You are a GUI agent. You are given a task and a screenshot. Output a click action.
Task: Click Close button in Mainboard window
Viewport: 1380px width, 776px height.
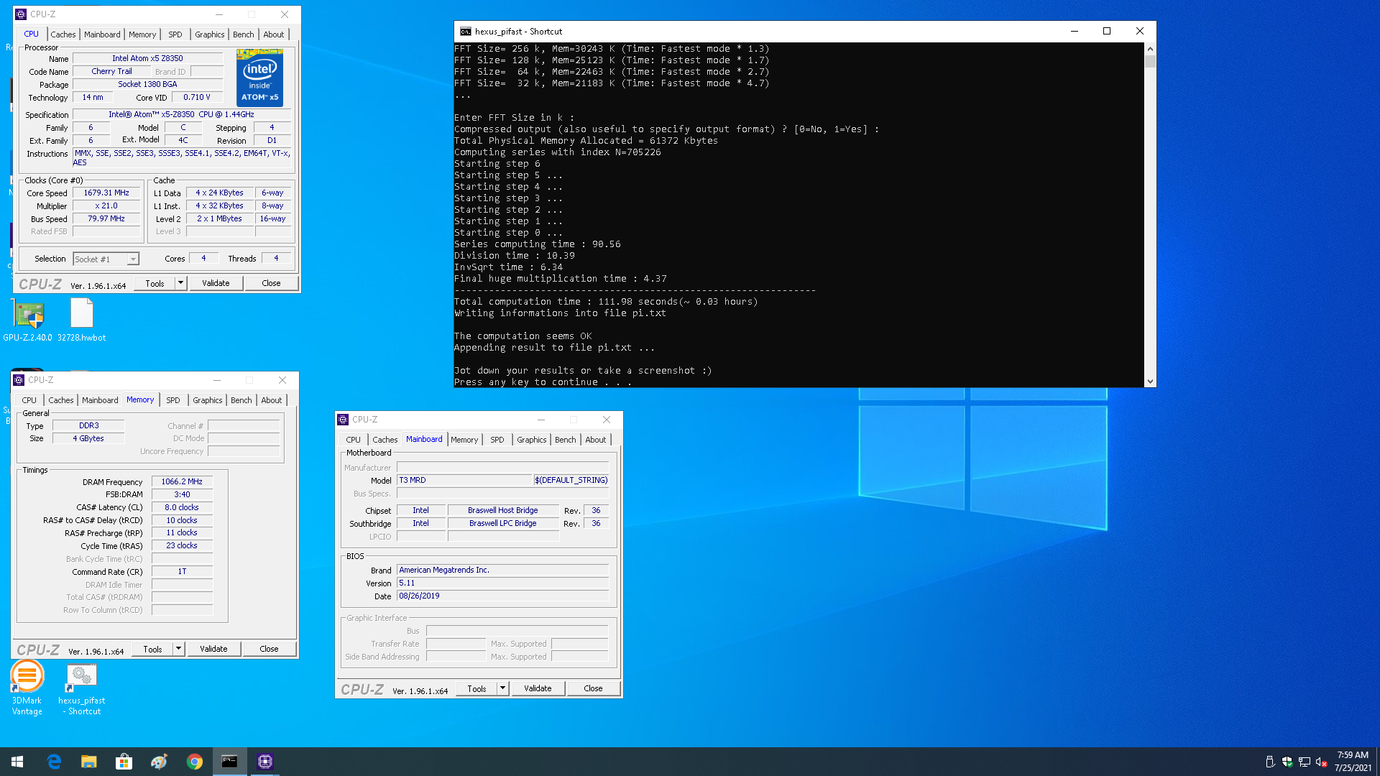tap(593, 688)
